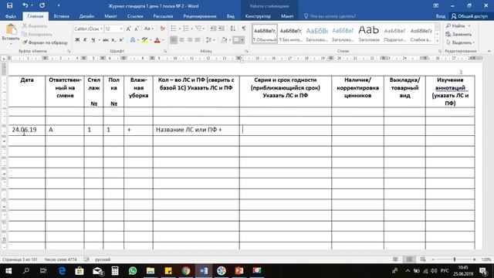Toggle show paragraph marks ¶
This screenshot has height=278, width=494.
pyautogui.click(x=244, y=29)
